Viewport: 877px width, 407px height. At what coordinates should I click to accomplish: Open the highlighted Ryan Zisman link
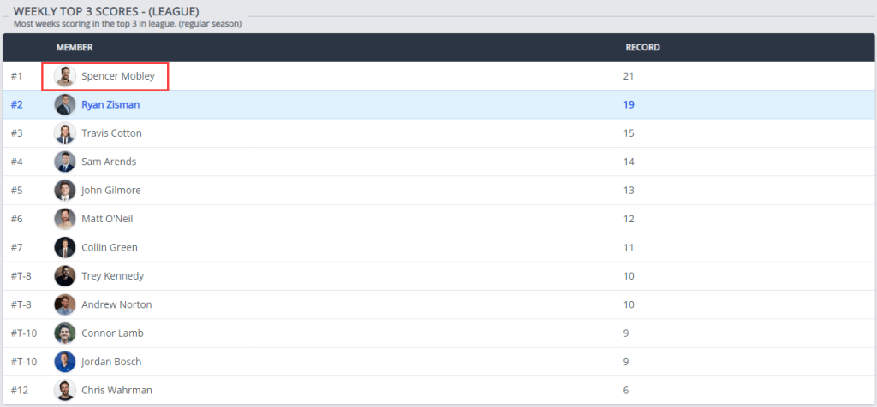coord(110,105)
